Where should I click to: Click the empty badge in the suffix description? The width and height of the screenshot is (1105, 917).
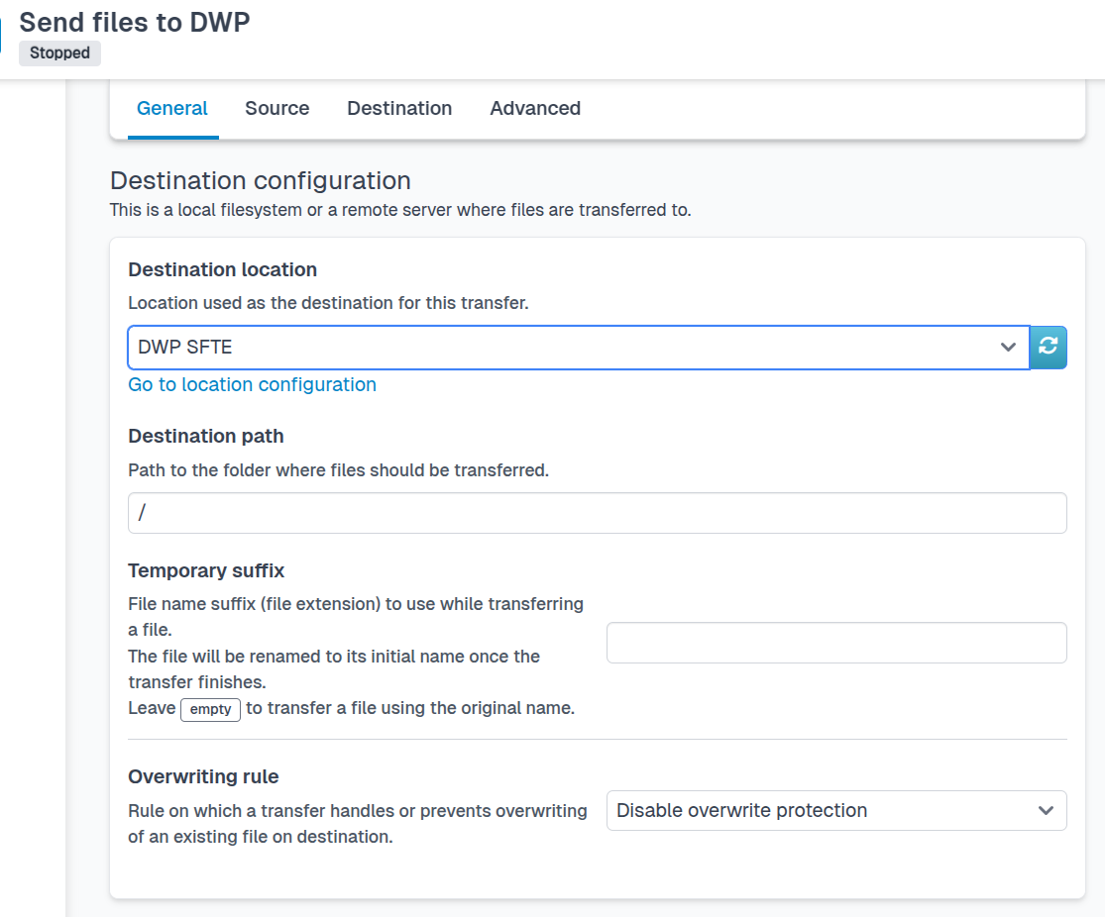pos(210,709)
